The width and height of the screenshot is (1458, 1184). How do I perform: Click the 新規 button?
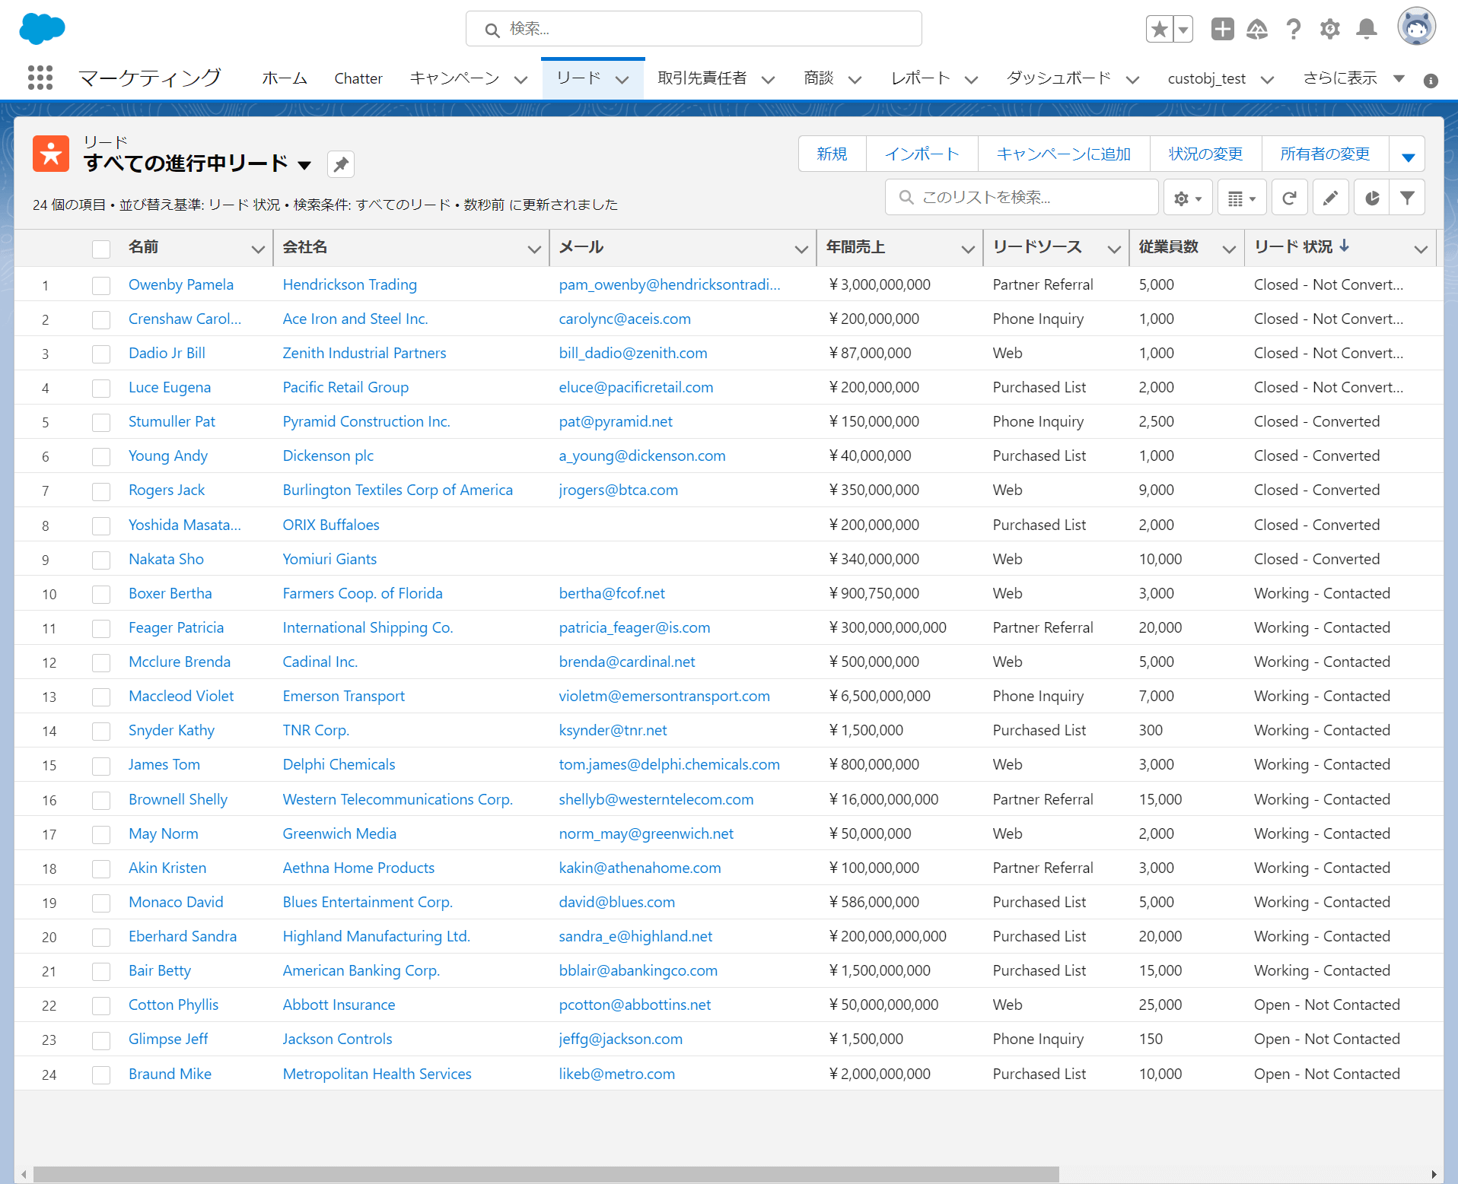point(832,154)
